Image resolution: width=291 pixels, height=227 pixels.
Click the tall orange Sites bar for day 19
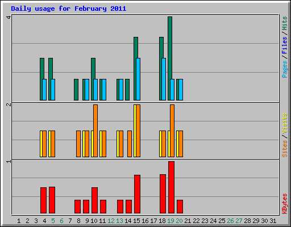pos(172,131)
